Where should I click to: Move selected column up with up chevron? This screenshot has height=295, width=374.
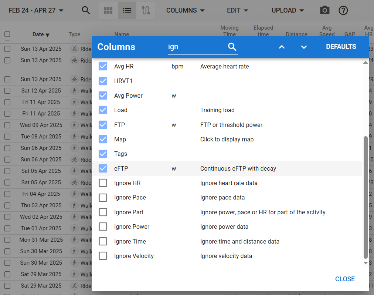pyautogui.click(x=282, y=47)
